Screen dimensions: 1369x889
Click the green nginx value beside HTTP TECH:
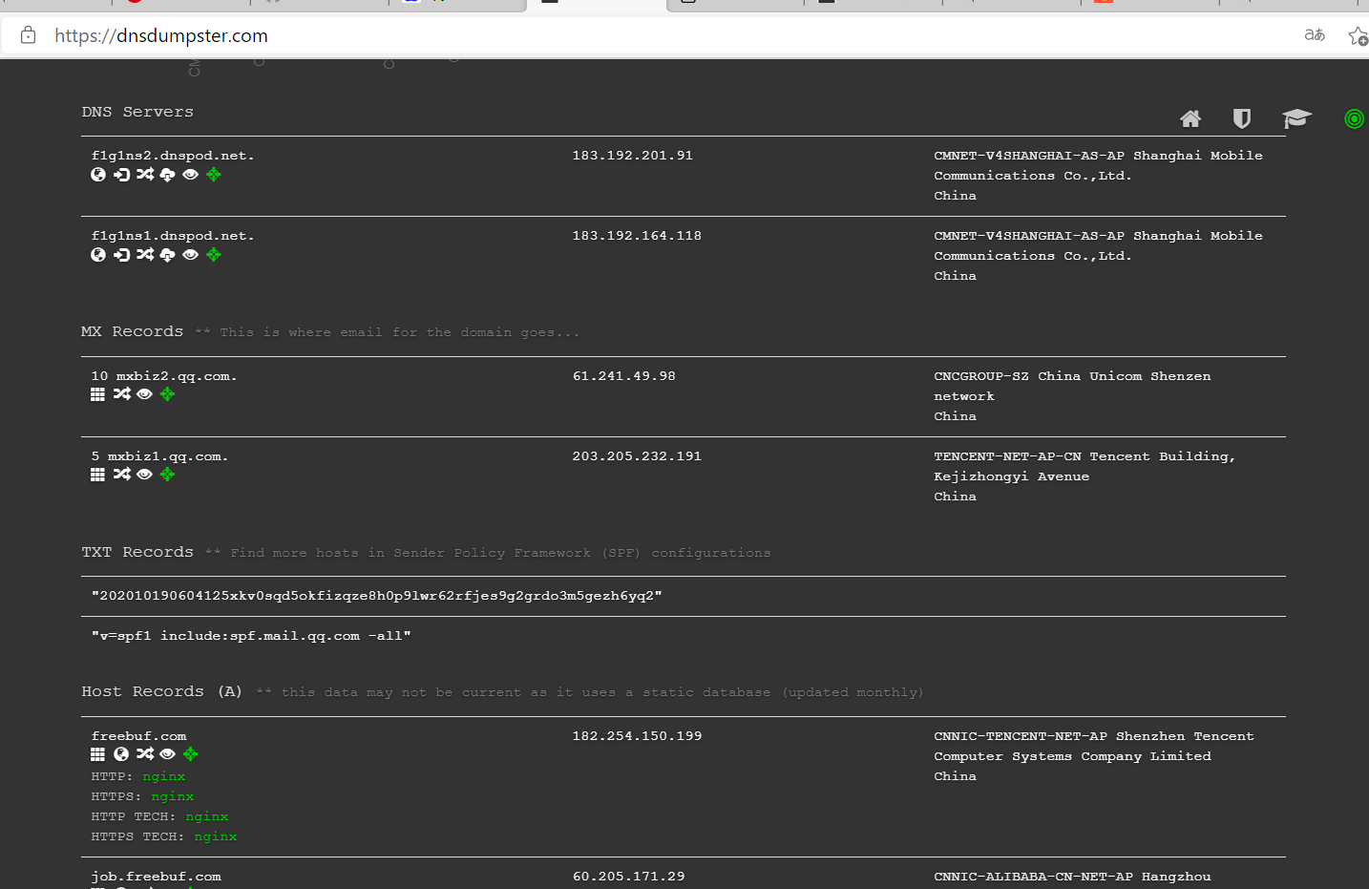click(207, 815)
